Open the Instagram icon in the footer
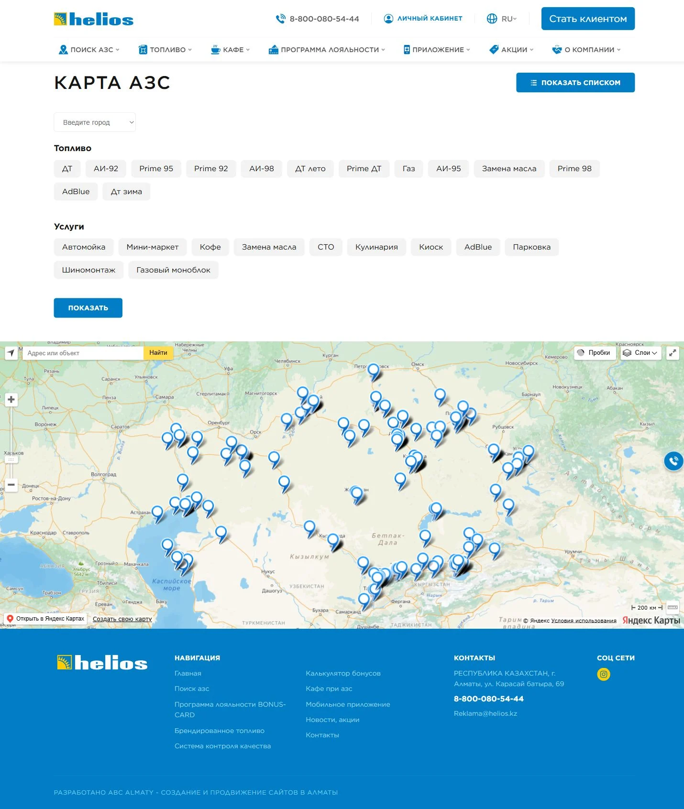The image size is (684, 809). [604, 674]
